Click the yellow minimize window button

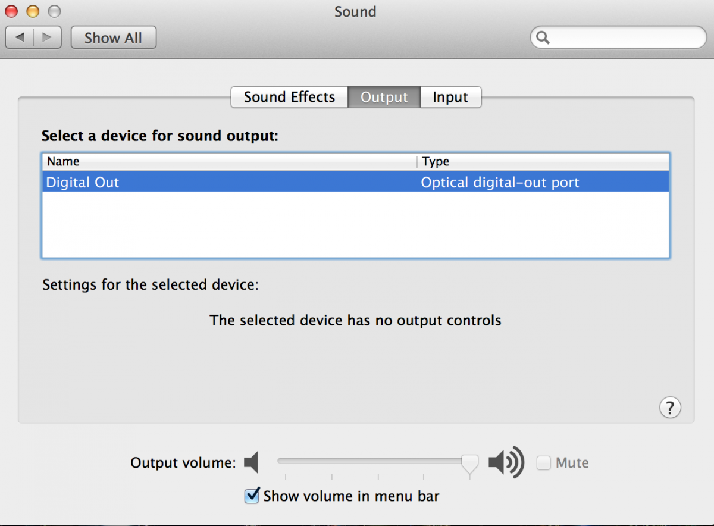click(33, 11)
